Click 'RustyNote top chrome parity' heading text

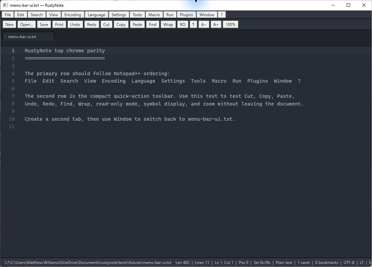(x=65, y=51)
